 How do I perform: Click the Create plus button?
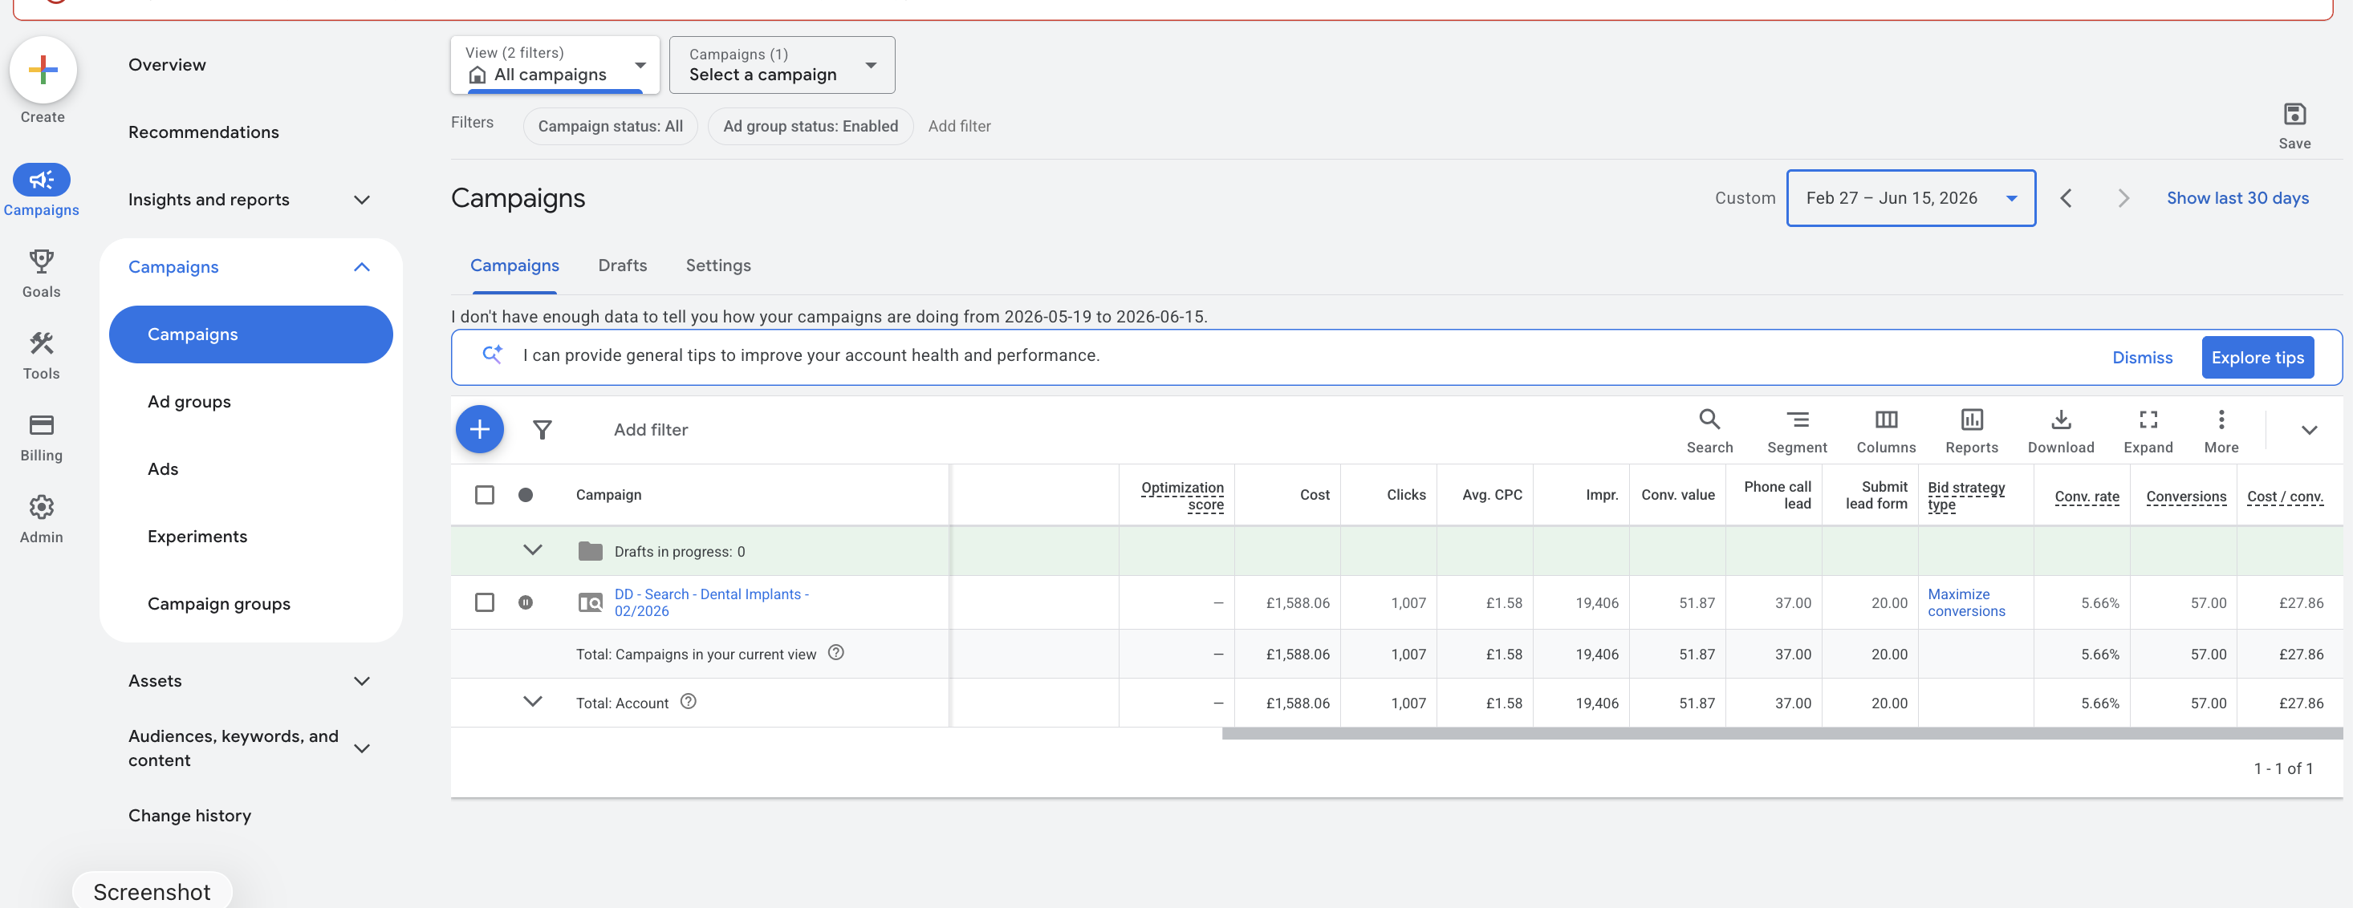coord(42,71)
